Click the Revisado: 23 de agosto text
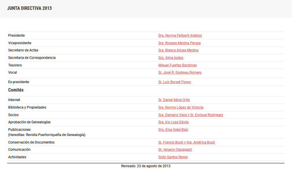The height and width of the screenshot is (175, 292). [145, 166]
